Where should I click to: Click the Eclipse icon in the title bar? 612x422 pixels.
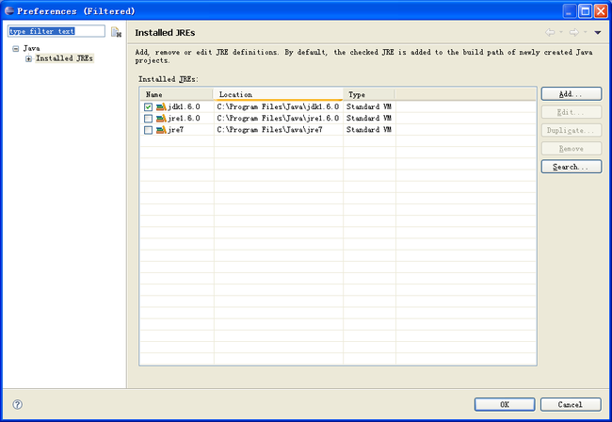tap(9, 10)
